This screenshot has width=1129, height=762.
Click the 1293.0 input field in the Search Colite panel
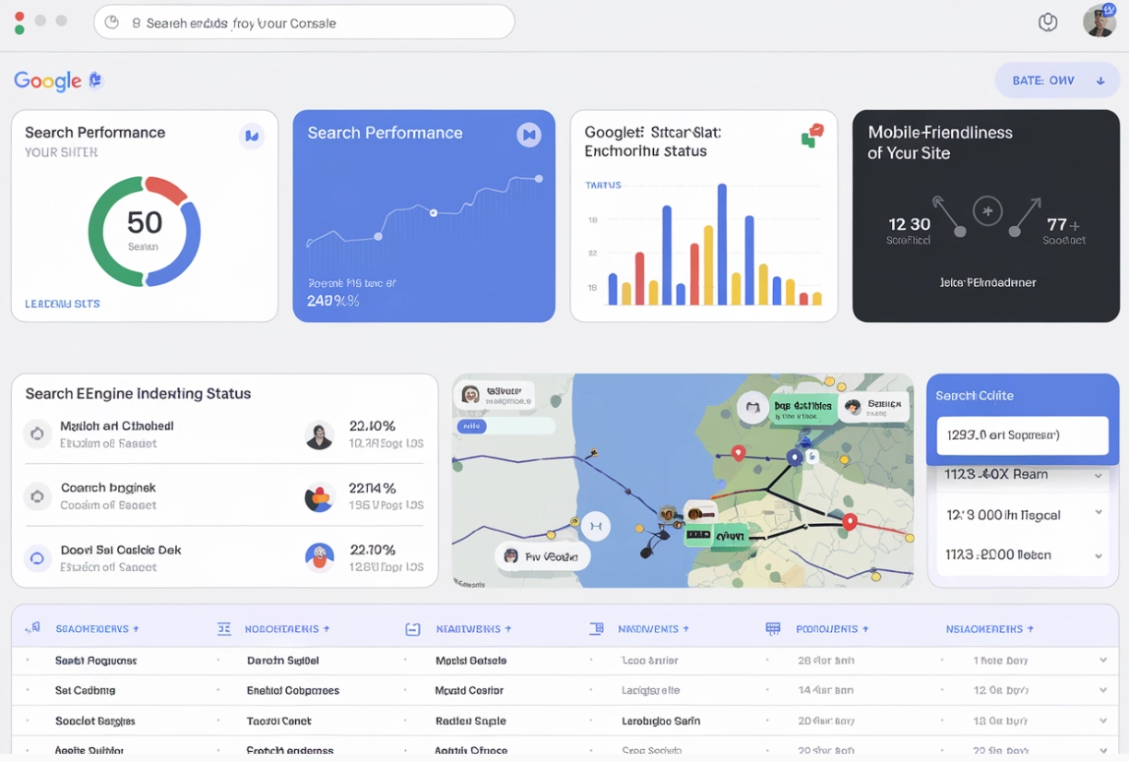coord(1022,435)
